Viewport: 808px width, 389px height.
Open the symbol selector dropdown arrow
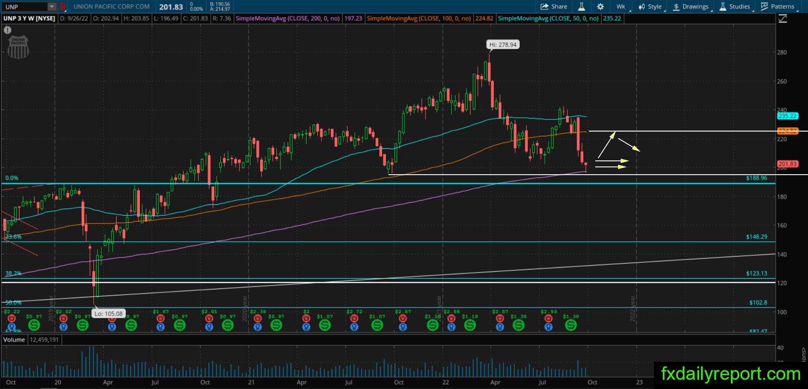[52, 6]
